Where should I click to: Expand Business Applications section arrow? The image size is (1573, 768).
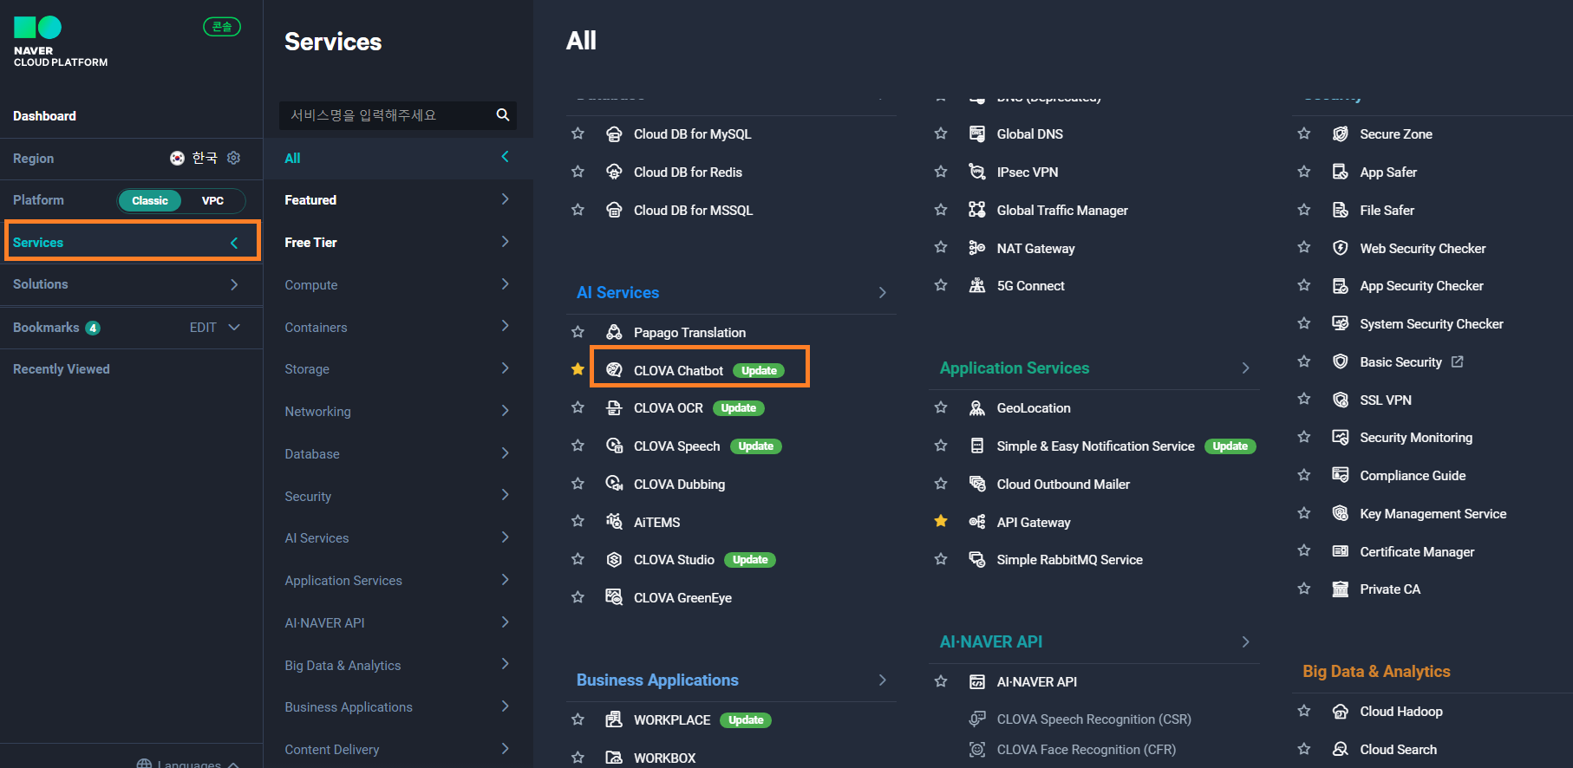pyautogui.click(x=883, y=680)
